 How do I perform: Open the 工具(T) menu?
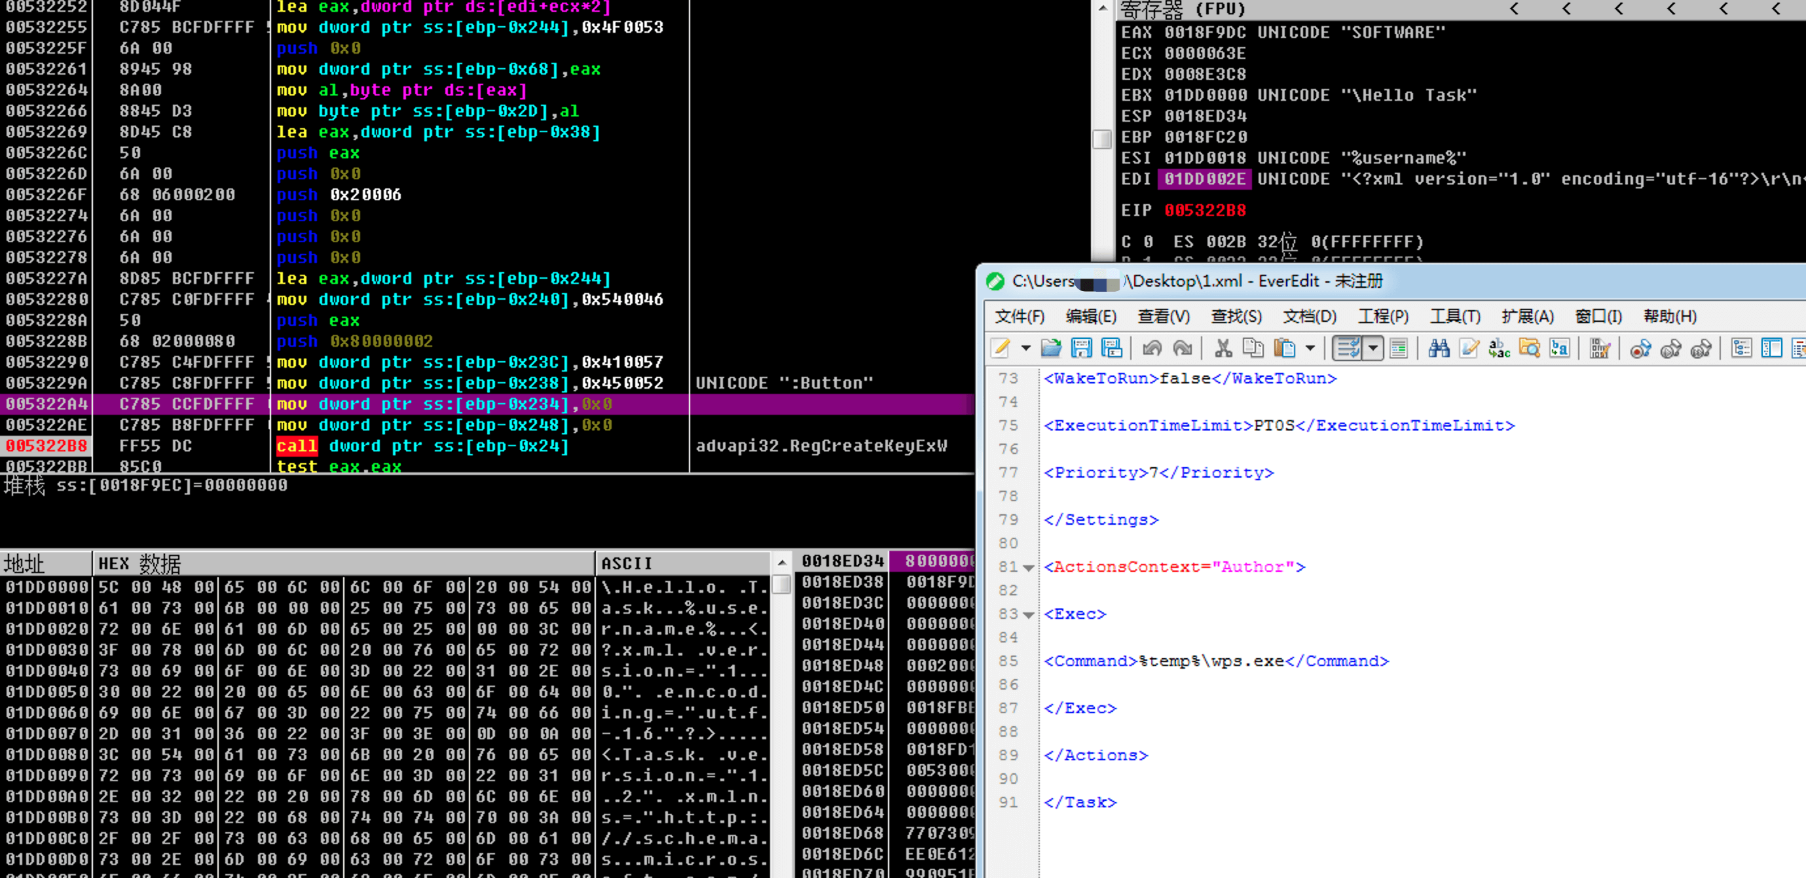coord(1455,317)
